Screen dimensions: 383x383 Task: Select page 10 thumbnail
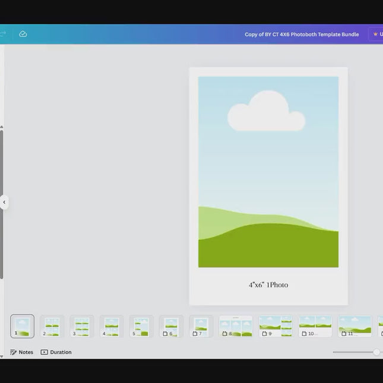coord(315,326)
